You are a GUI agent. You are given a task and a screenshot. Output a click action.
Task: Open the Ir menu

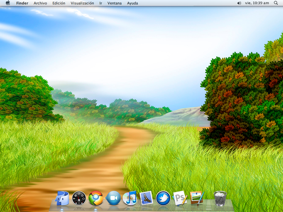[101, 3]
